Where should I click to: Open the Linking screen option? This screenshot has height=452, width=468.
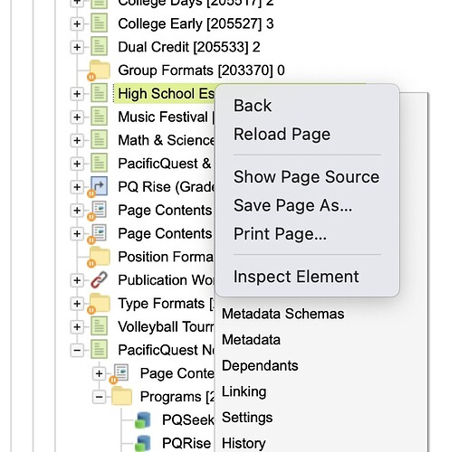(x=244, y=391)
